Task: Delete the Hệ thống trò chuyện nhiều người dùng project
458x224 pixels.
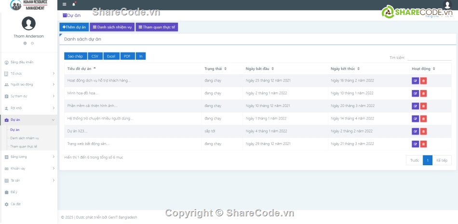Action: click(424, 119)
